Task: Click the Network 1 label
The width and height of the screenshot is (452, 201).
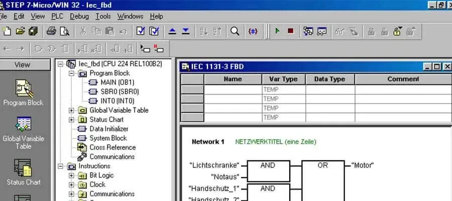Action: coord(208,142)
